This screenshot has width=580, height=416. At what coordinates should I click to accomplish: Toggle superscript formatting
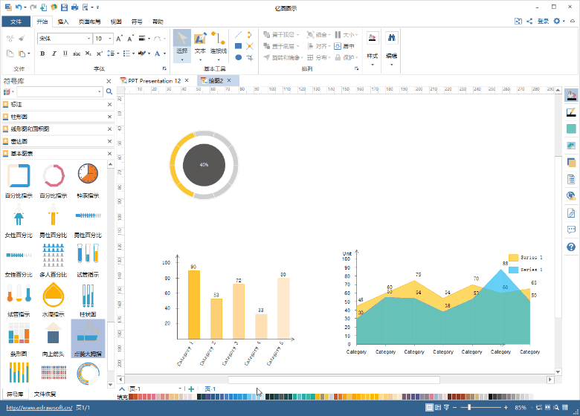coord(99,53)
